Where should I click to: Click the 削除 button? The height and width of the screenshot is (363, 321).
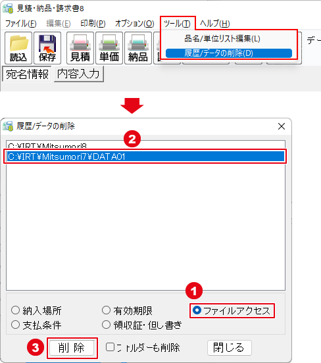click(x=72, y=348)
